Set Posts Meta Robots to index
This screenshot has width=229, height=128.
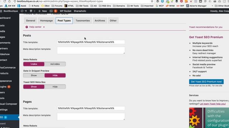click(x=34, y=64)
